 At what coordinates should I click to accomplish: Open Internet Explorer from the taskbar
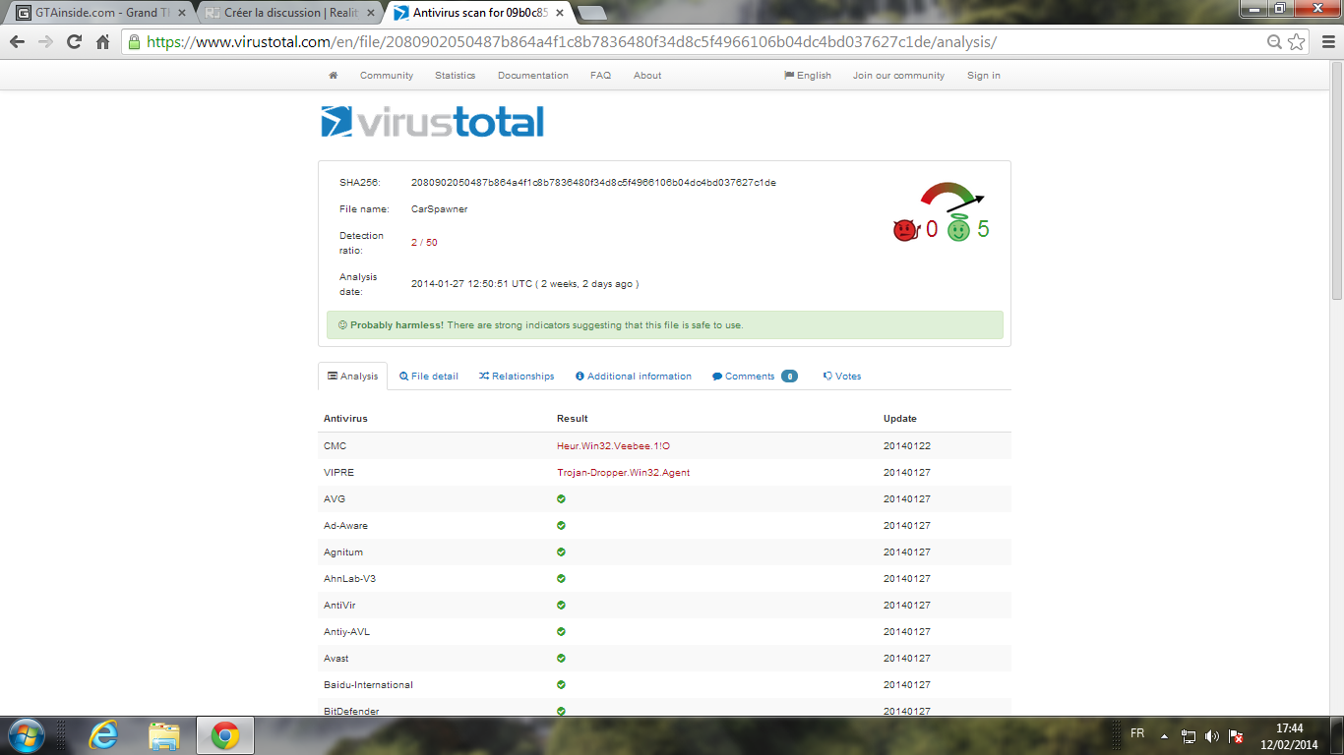[102, 735]
